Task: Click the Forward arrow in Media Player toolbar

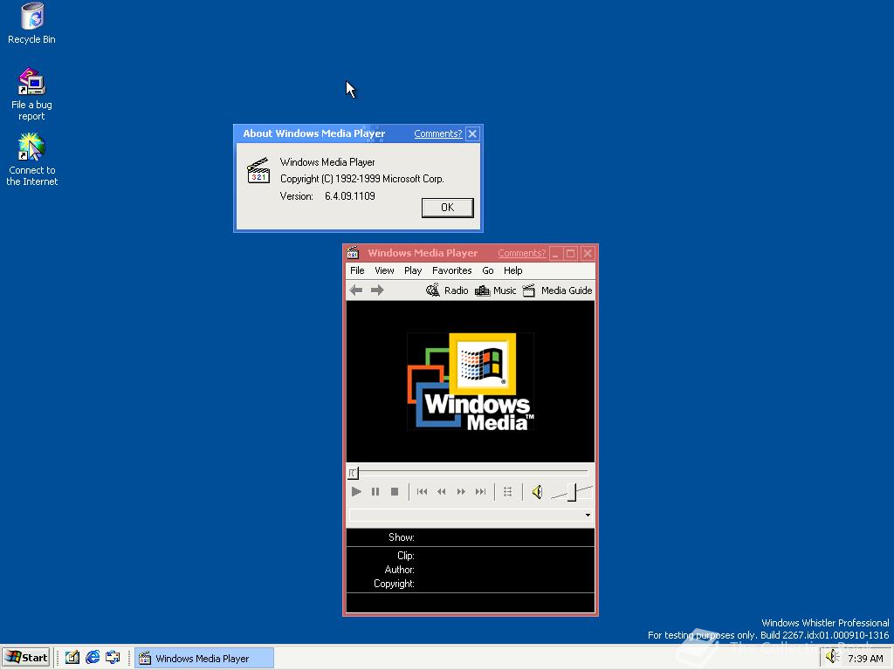Action: [x=377, y=290]
